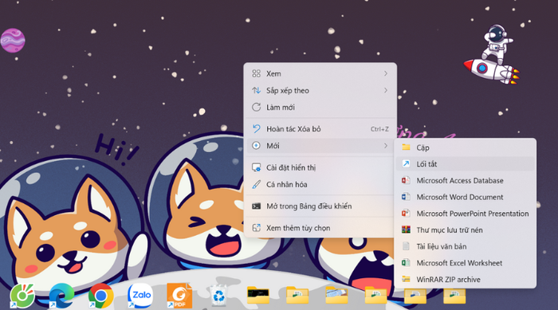
Task: Create a new Microsoft Access Database
Action: [x=465, y=180]
